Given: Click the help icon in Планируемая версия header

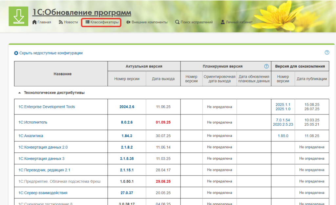Looking at the screenshot, I should tap(266, 66).
